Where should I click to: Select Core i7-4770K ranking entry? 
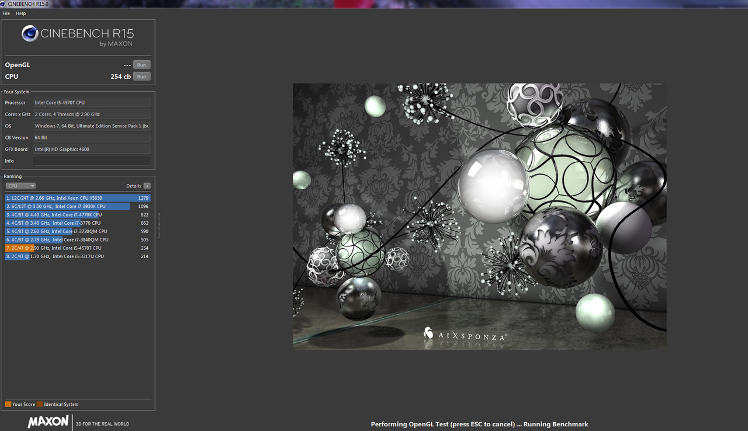(77, 214)
